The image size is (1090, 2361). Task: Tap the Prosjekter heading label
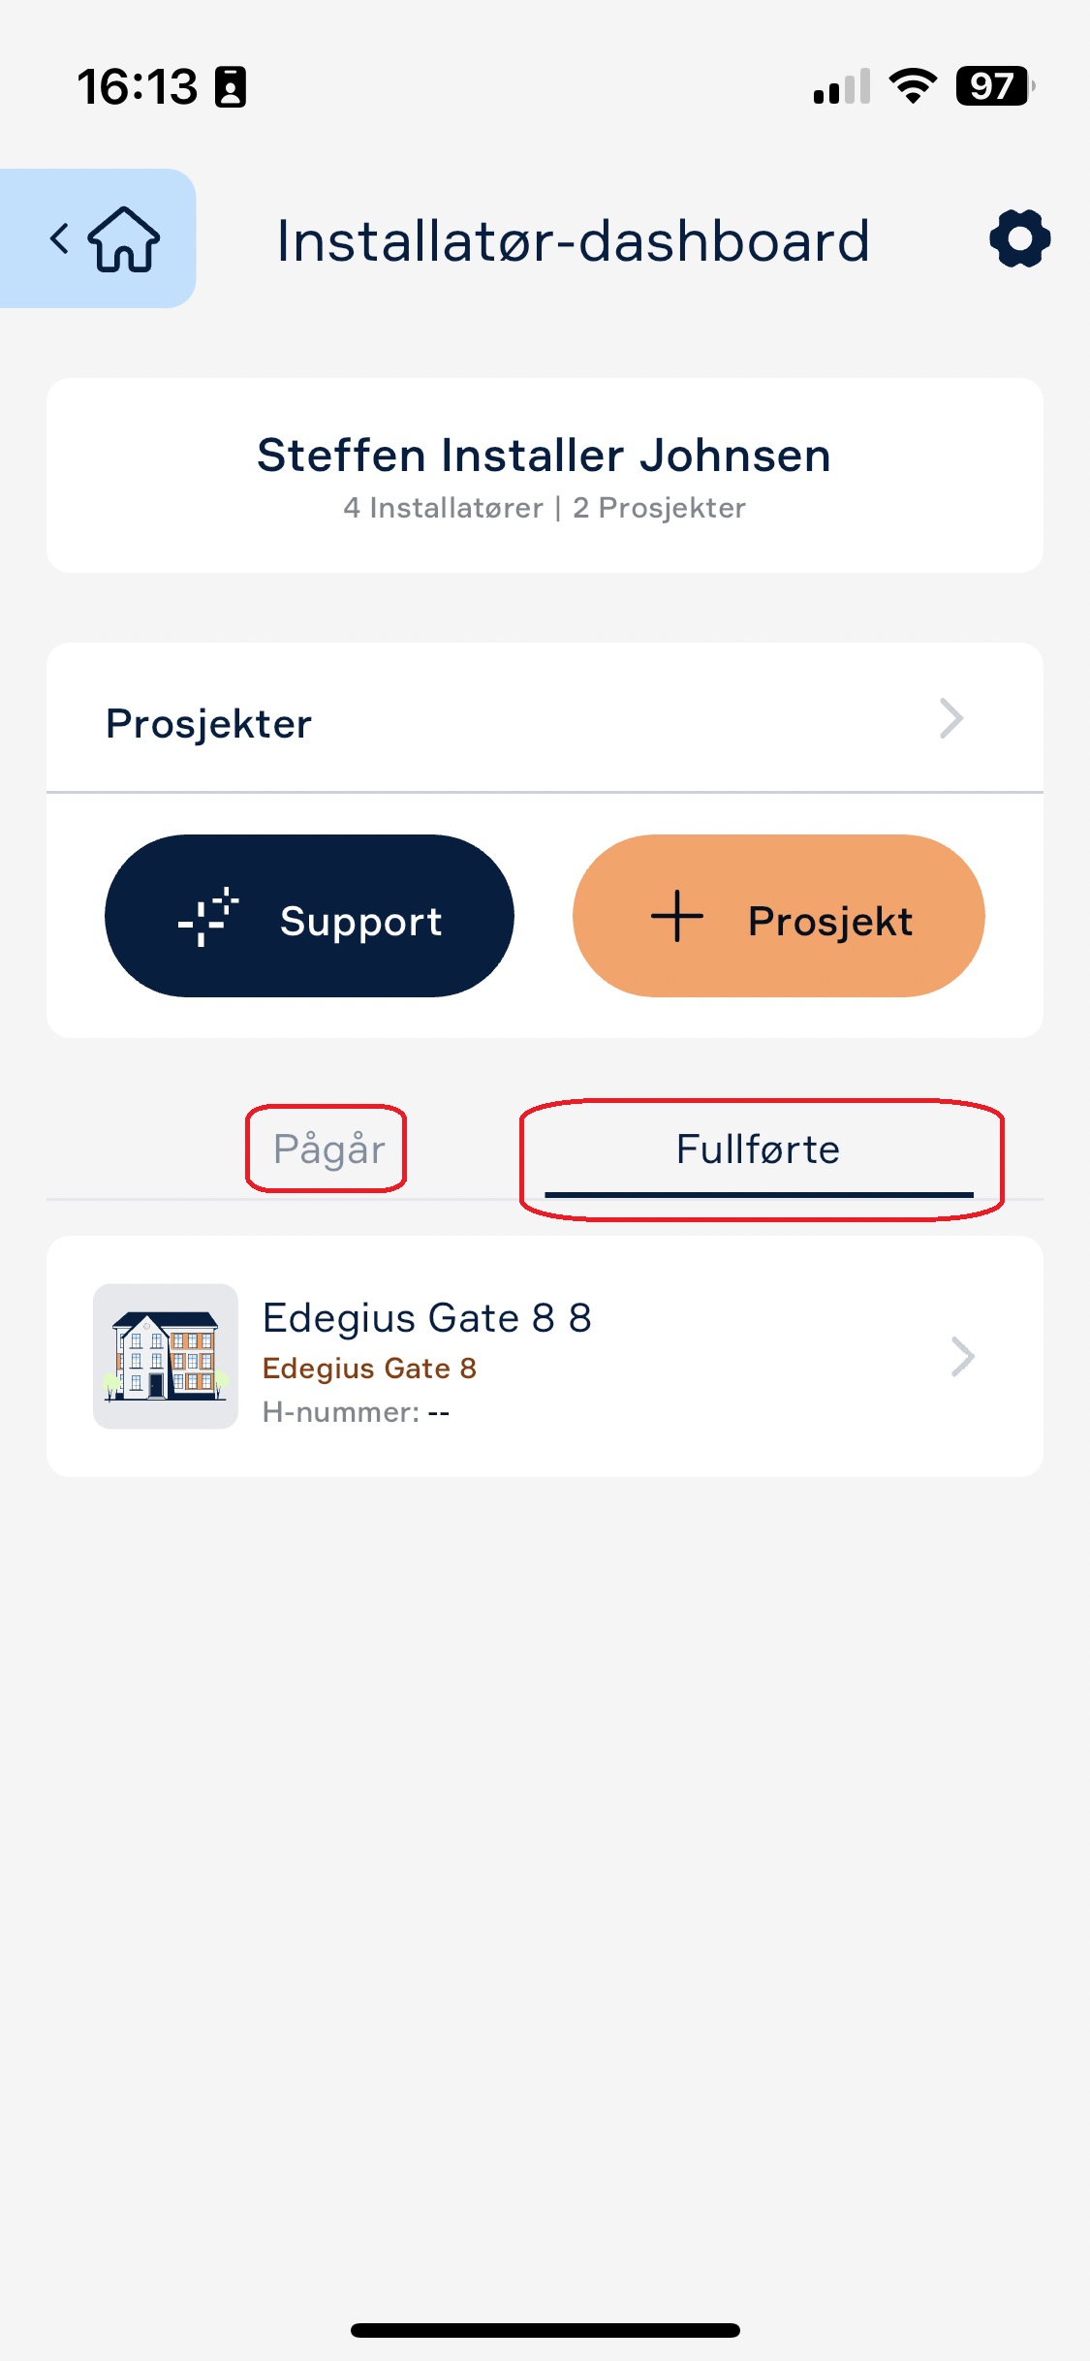(208, 724)
